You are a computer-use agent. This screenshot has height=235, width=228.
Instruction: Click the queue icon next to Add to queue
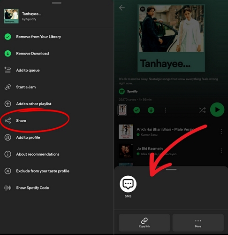[8, 70]
